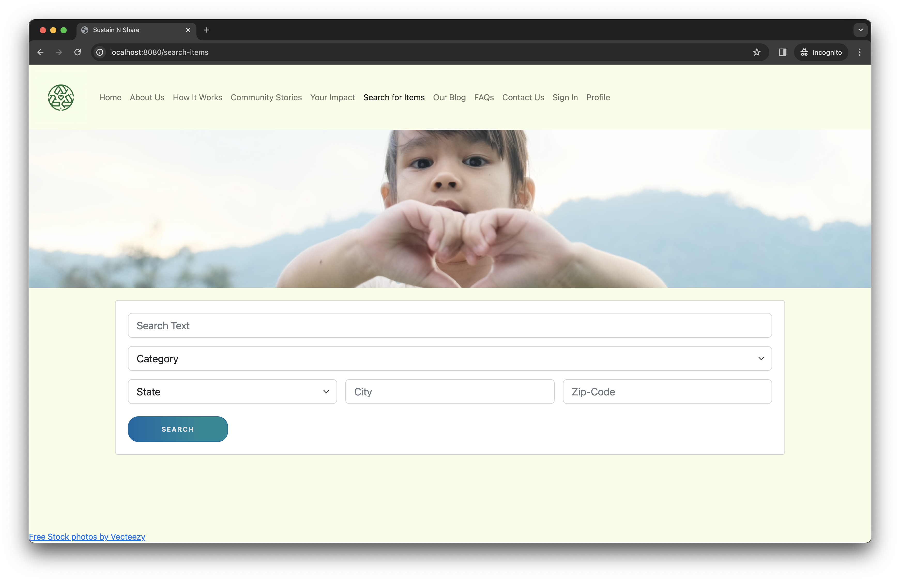This screenshot has width=900, height=581.
Task: Open a new browser tab
Action: 207,30
